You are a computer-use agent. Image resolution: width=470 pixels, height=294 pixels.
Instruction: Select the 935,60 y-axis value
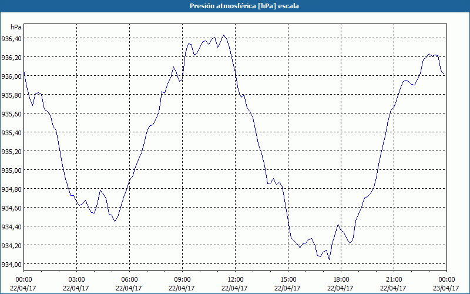pos(11,113)
